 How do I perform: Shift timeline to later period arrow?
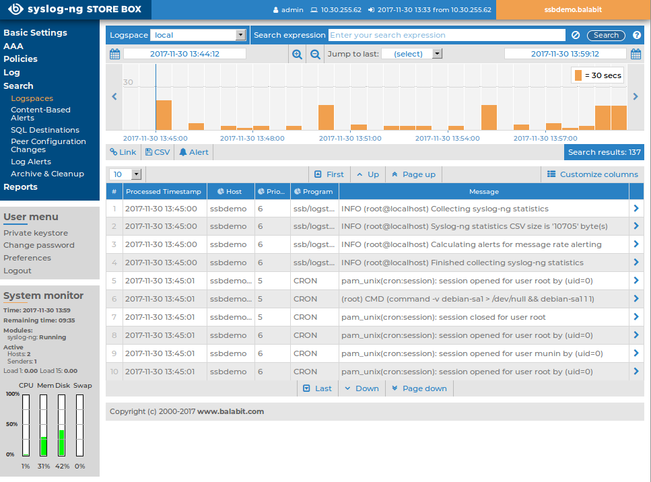(636, 97)
